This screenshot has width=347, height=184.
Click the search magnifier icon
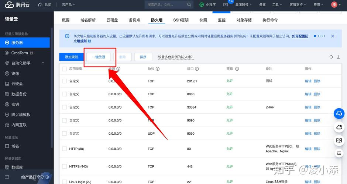[x=189, y=5]
